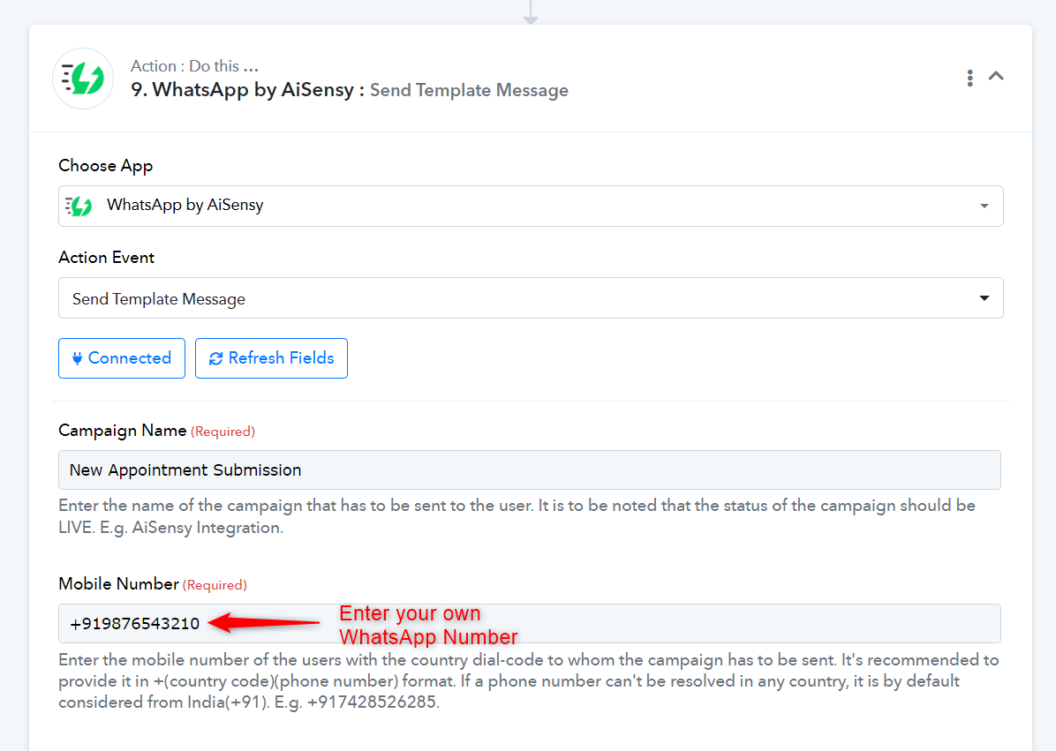
Task: Click the 'Action : Do this ...' text
Action: point(194,66)
